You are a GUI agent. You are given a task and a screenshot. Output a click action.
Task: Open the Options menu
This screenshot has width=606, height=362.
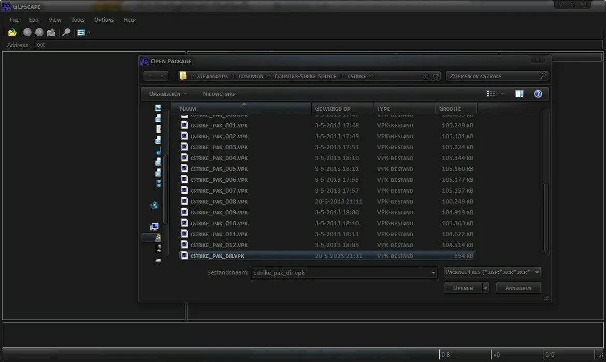point(104,20)
